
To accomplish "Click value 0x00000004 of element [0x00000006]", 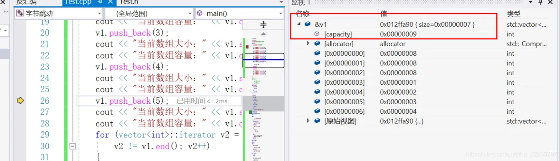I will pyautogui.click(x=398, y=111).
